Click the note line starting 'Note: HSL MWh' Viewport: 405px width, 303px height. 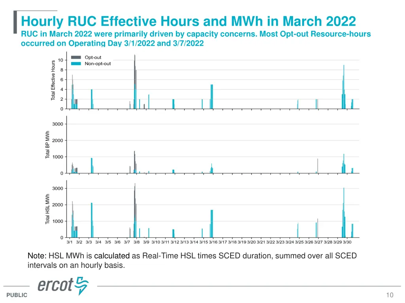click(192, 256)
